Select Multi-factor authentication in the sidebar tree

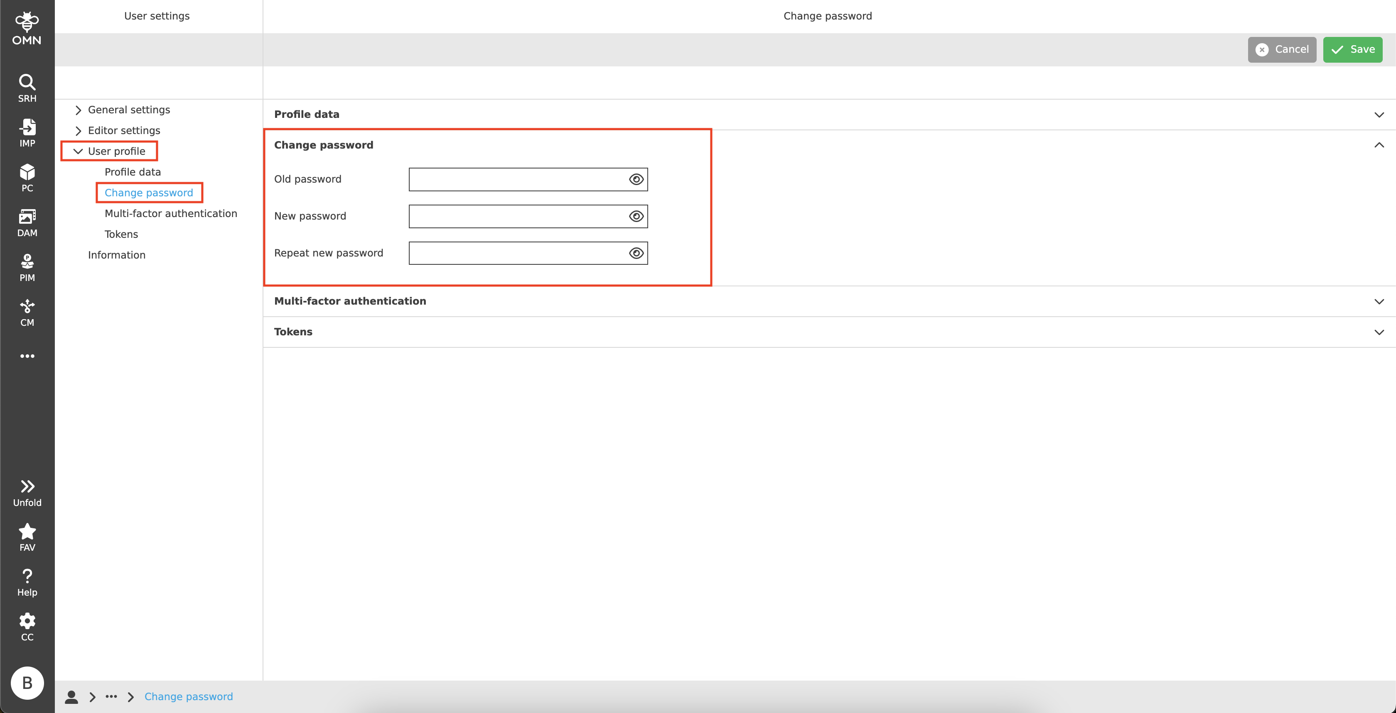(170, 213)
